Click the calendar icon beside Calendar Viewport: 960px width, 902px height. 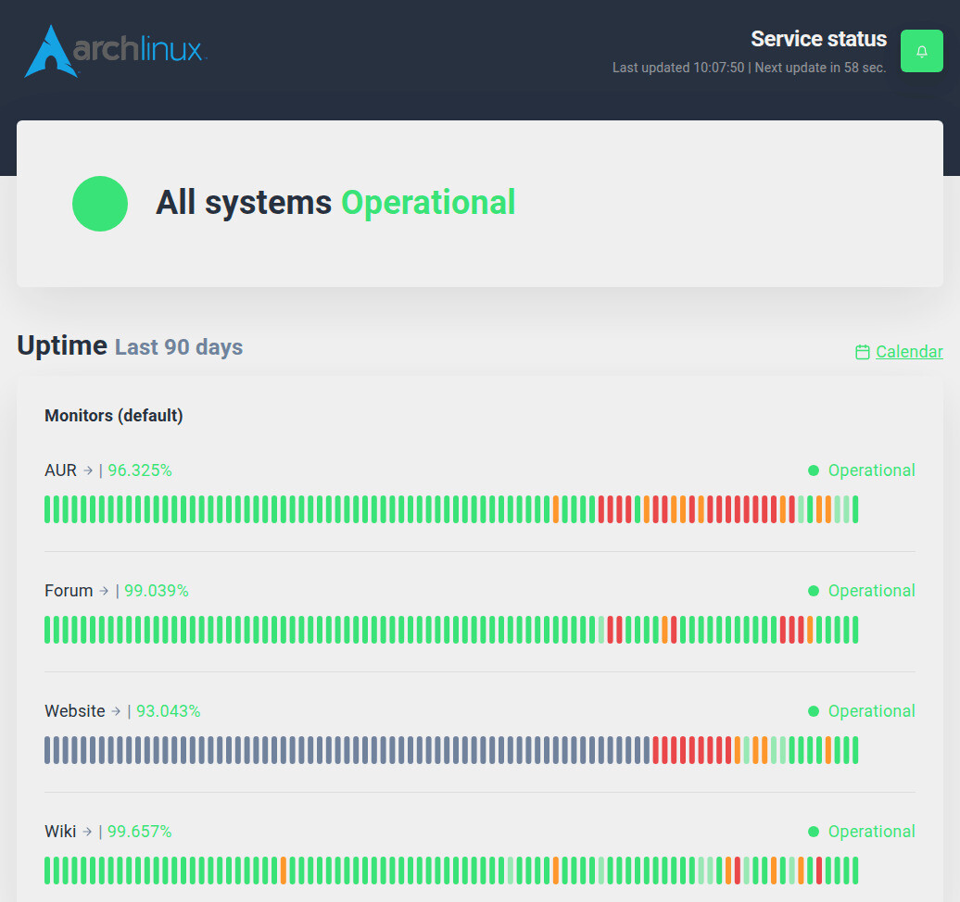click(x=862, y=352)
